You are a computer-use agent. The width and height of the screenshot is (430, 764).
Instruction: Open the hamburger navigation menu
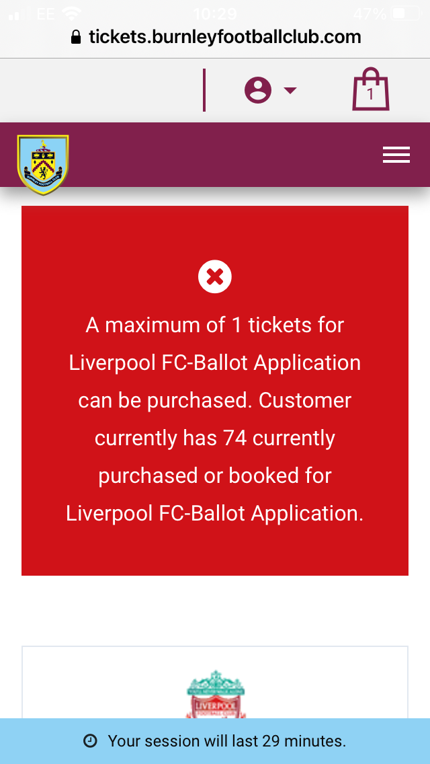click(x=396, y=155)
